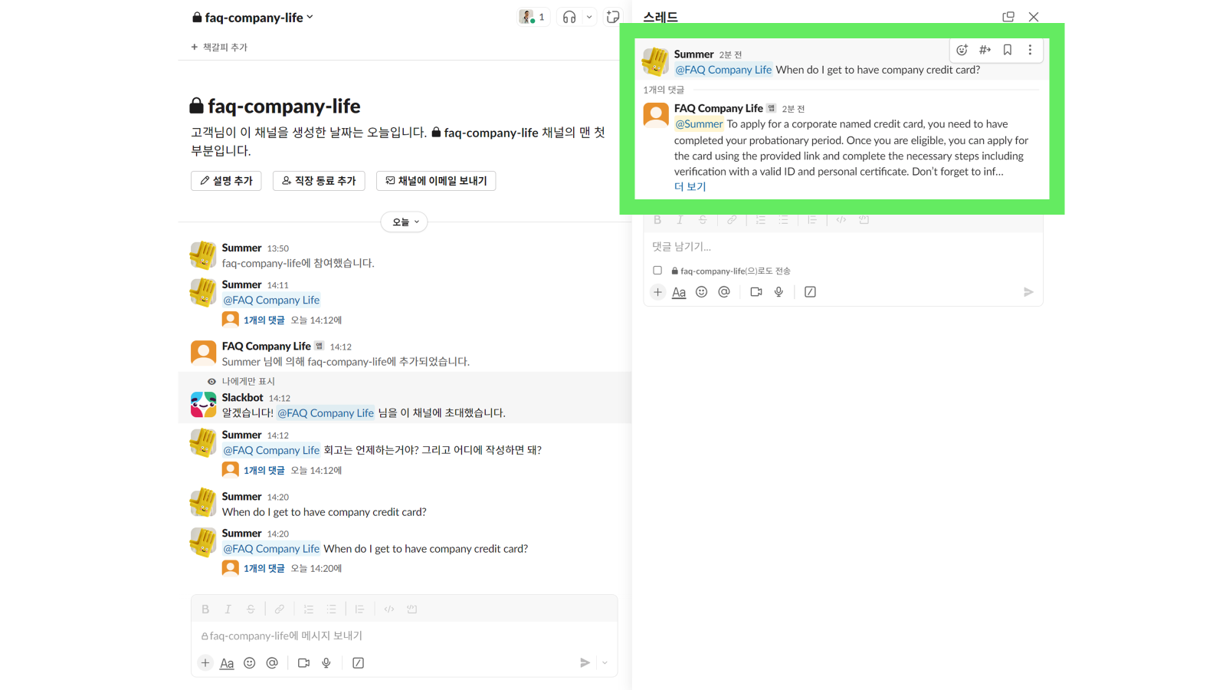Toggle inline code in thread reply composer
This screenshot has height=690, width=1226.
tap(841, 220)
